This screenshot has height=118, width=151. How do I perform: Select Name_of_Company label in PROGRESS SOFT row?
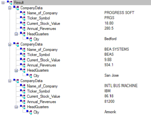click(x=42, y=13)
